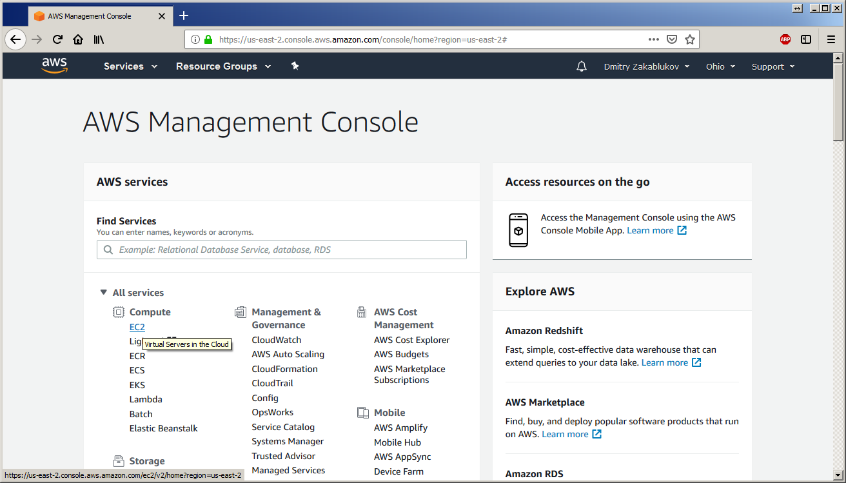
Task: Open the Config service
Action: pos(265,398)
